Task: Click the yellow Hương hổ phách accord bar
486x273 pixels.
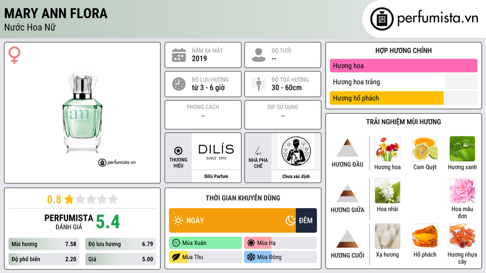Action: point(387,98)
